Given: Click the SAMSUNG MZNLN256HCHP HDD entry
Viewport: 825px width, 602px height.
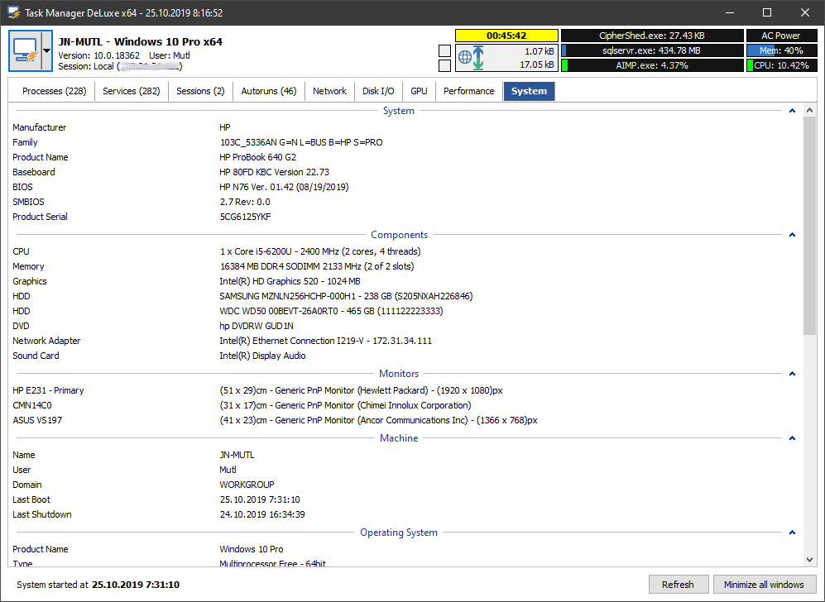Looking at the screenshot, I should pyautogui.click(x=346, y=296).
